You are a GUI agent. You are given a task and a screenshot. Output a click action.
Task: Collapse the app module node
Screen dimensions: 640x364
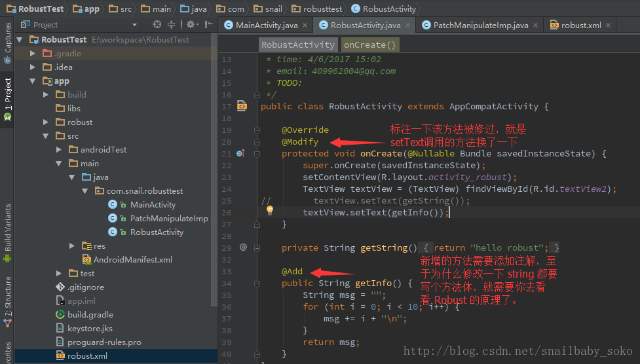click(x=33, y=81)
